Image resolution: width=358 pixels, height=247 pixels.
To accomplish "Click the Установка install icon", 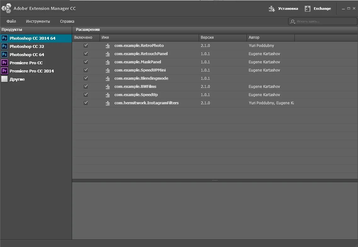I will click(x=272, y=9).
